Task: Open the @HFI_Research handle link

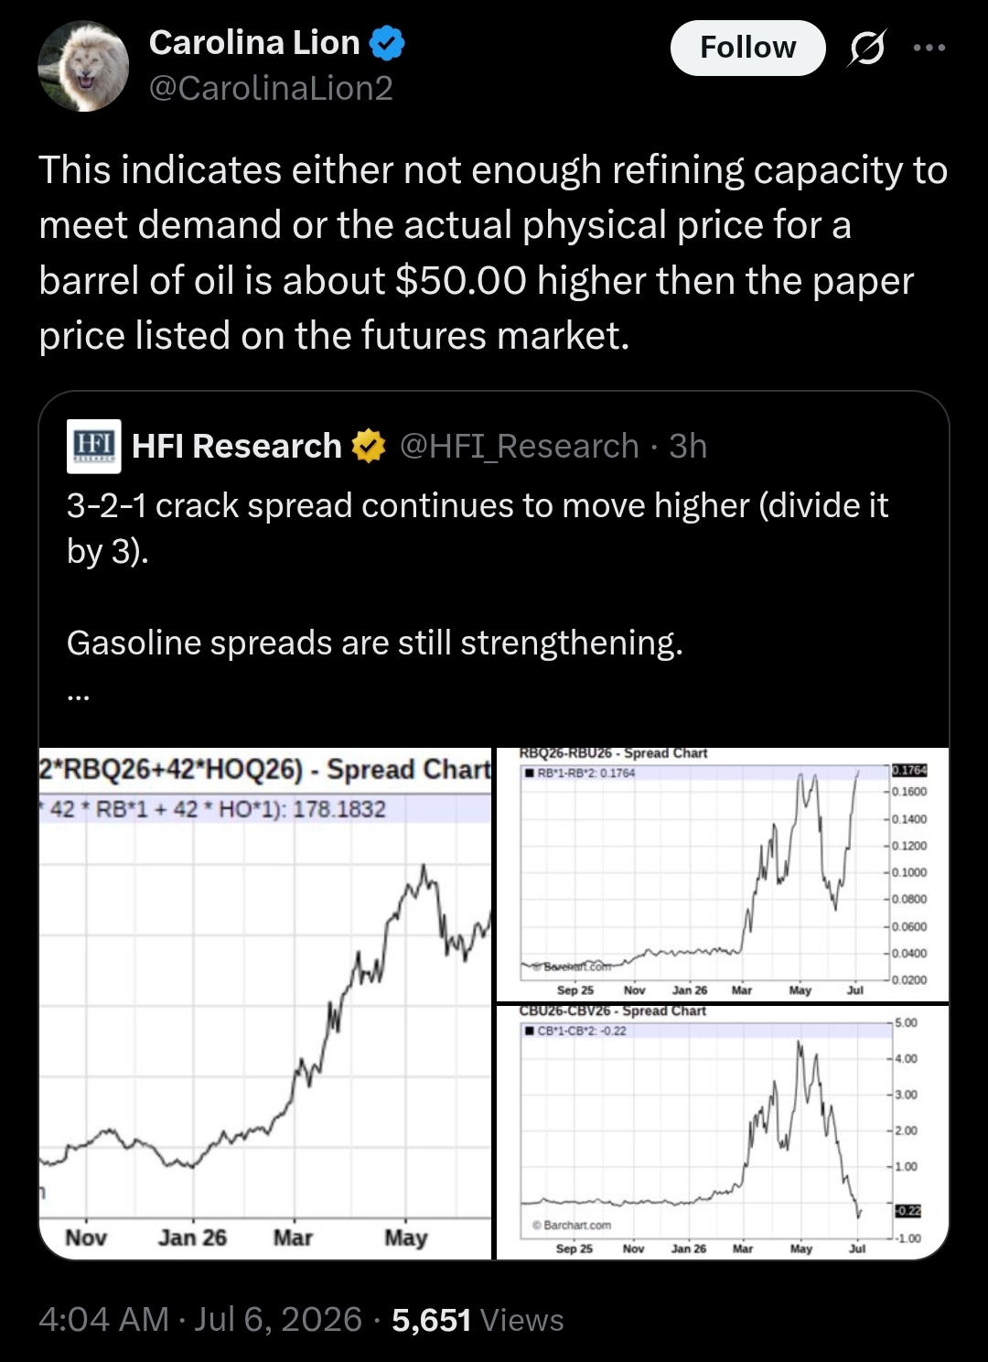Action: click(520, 446)
